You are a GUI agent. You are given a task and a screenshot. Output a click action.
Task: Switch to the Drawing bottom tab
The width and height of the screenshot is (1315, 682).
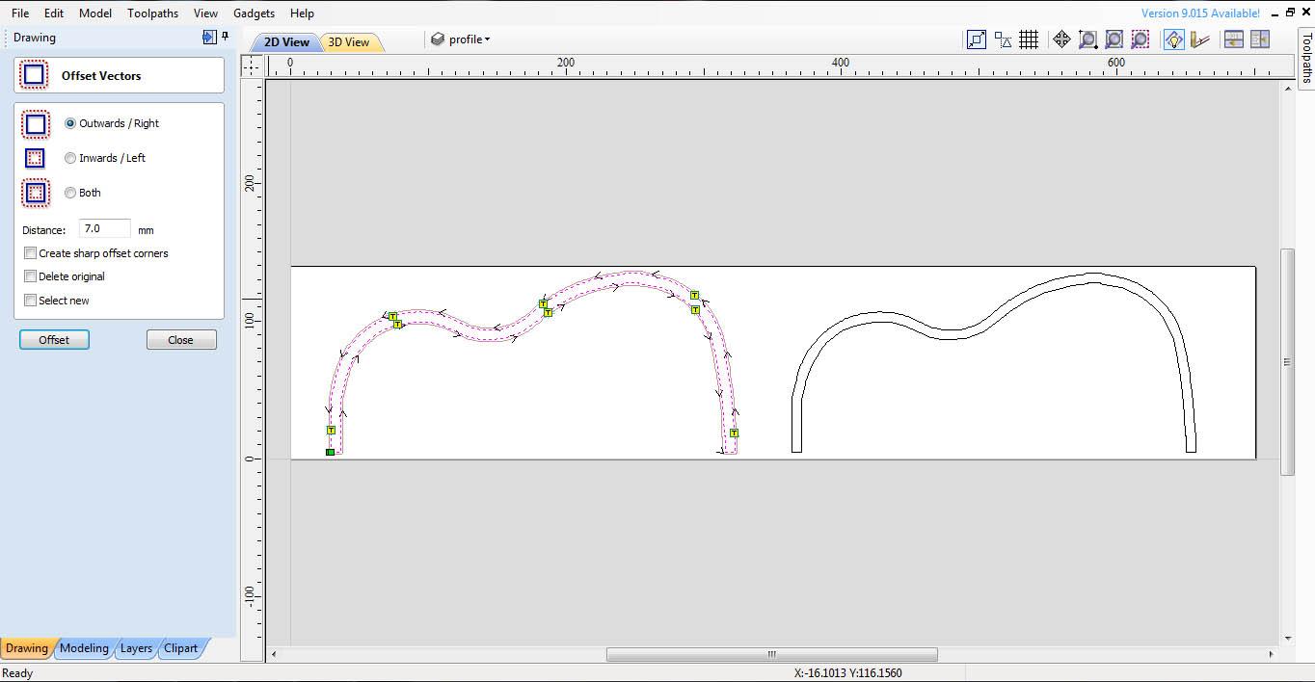tap(27, 648)
